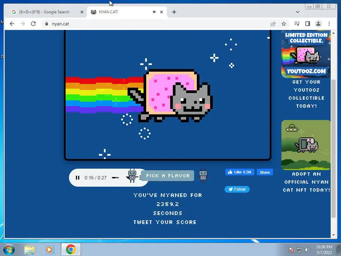The width and height of the screenshot is (341, 256).
Task: Click the robot icon left of Pick a Flavor
Action: [132, 176]
